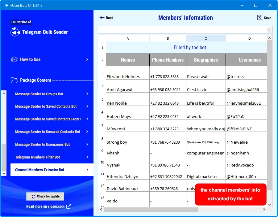This screenshot has width=278, height=217.
Task: Expand the Channel Members Extractor Bot chevron
Action: pos(87,170)
